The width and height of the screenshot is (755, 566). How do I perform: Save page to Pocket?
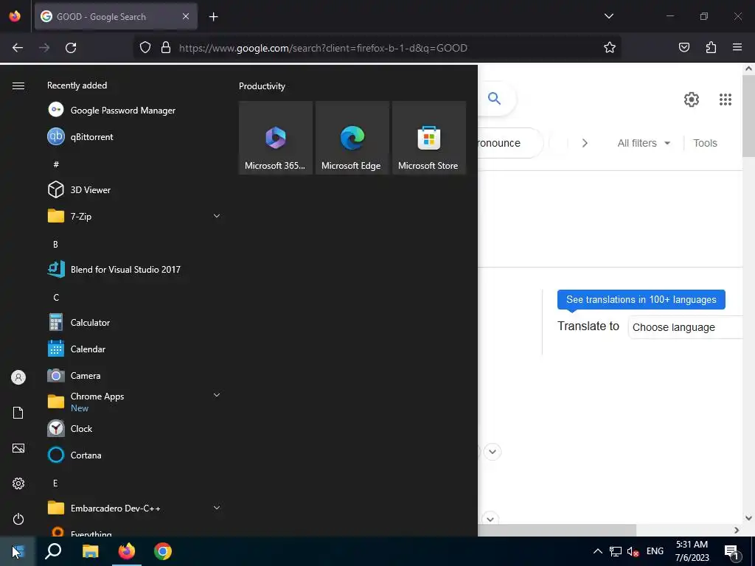pos(683,47)
